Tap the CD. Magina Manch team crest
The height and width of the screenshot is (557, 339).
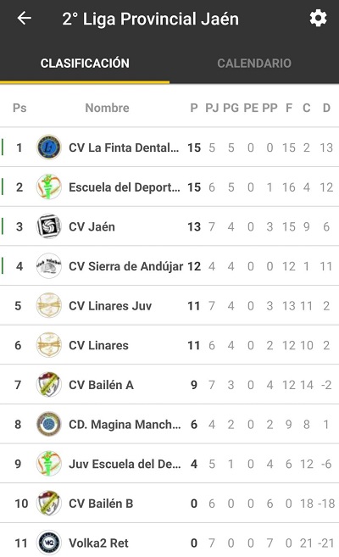(48, 424)
